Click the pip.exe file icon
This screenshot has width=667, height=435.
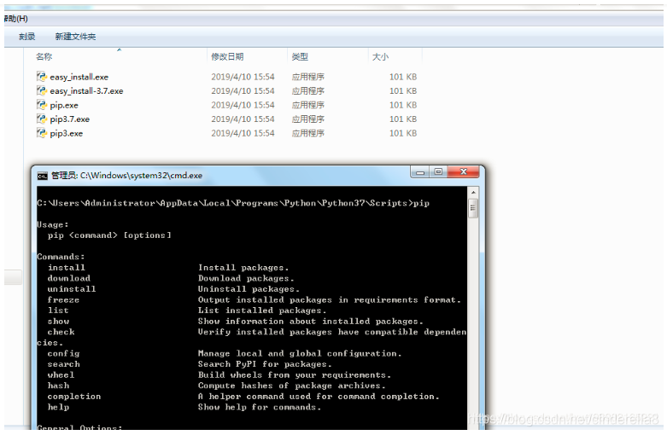pyautogui.click(x=41, y=105)
